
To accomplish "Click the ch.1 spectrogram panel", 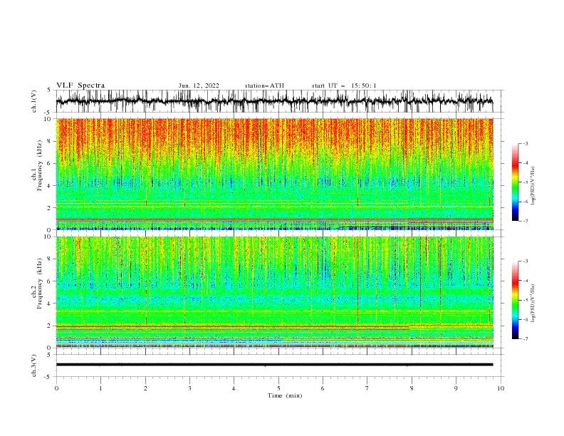I will point(274,174).
